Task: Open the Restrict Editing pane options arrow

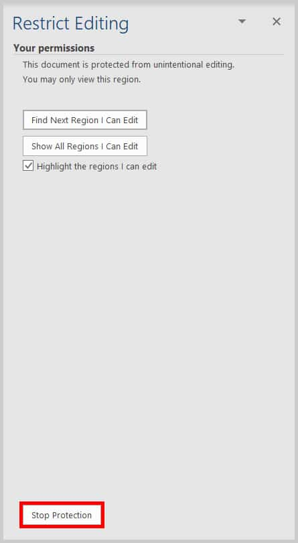Action: [242, 21]
